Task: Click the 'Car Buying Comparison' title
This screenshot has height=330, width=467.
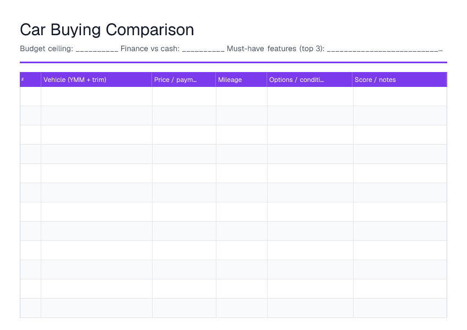Action: (107, 30)
